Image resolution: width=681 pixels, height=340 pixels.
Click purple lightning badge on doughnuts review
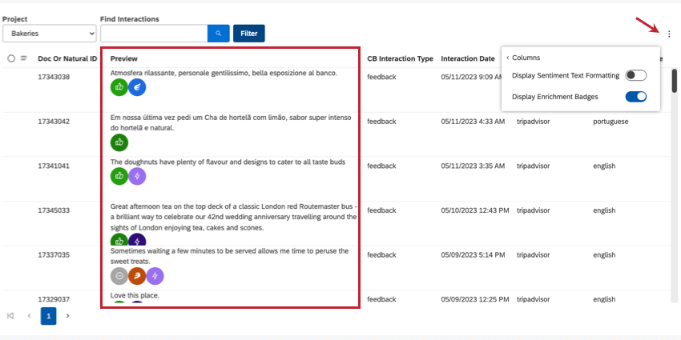pyautogui.click(x=137, y=177)
